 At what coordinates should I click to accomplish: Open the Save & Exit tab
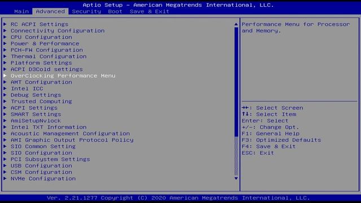pos(149,11)
